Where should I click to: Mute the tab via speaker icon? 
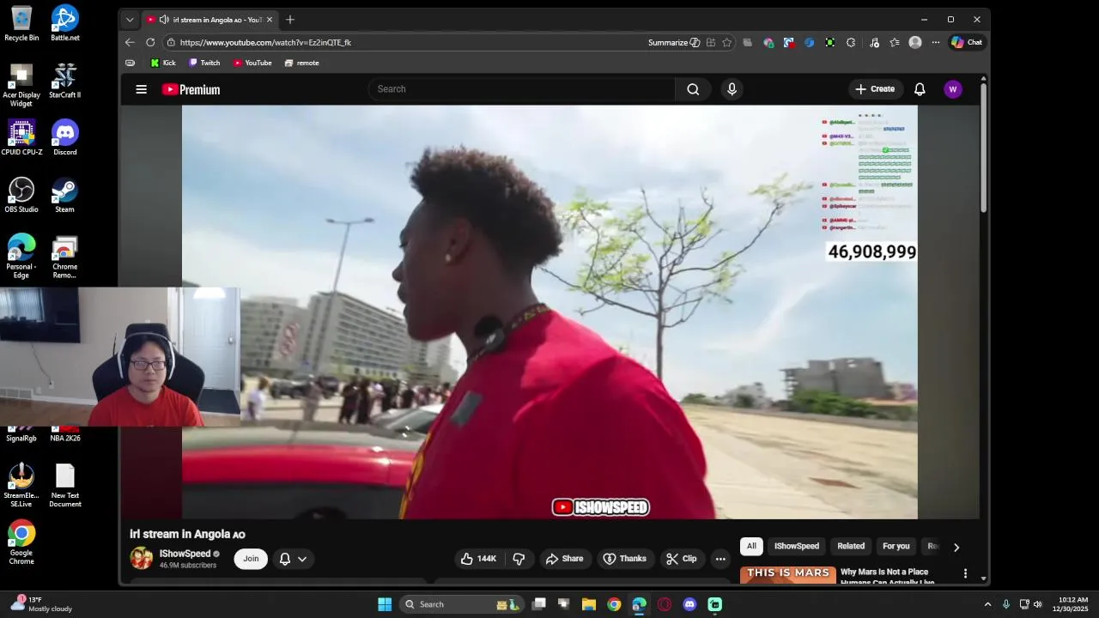click(164, 19)
